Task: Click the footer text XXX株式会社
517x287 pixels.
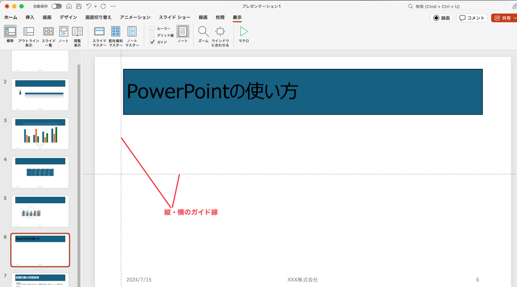Action: tap(303, 280)
